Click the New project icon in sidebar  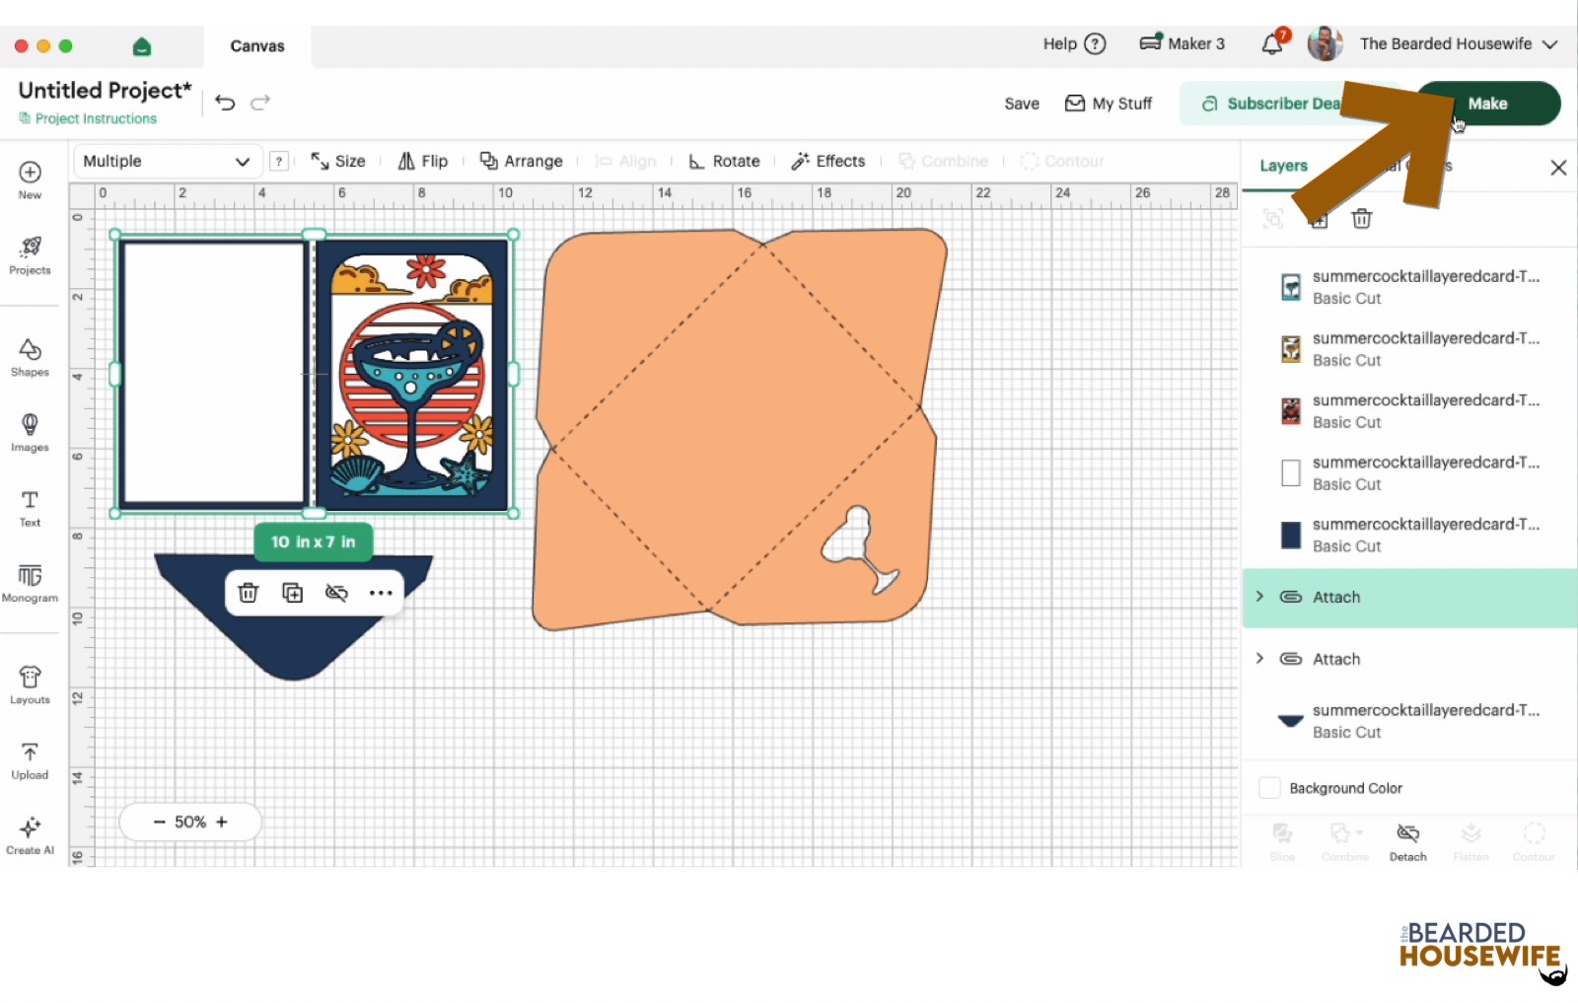click(x=30, y=179)
